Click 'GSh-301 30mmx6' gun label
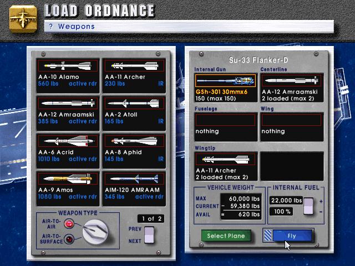This screenshot has width=355, height=266. point(221,92)
